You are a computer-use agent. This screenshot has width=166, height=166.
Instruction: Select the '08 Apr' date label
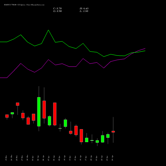[x=54, y=158]
